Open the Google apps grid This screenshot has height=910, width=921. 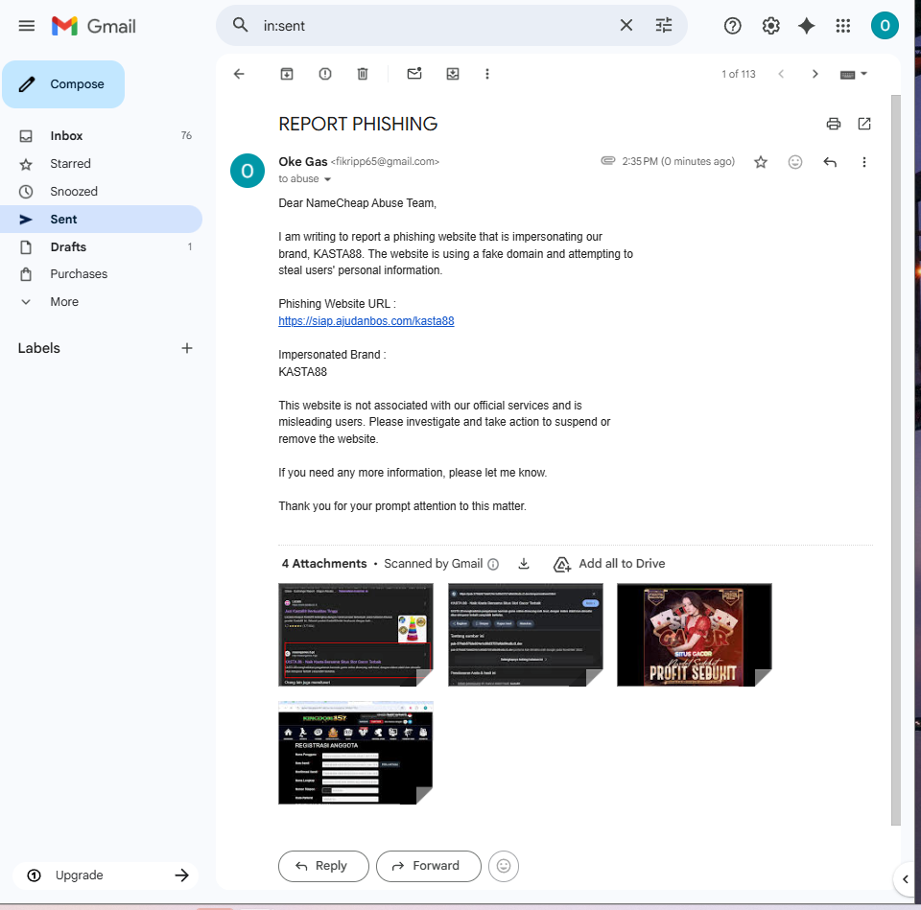pos(843,26)
